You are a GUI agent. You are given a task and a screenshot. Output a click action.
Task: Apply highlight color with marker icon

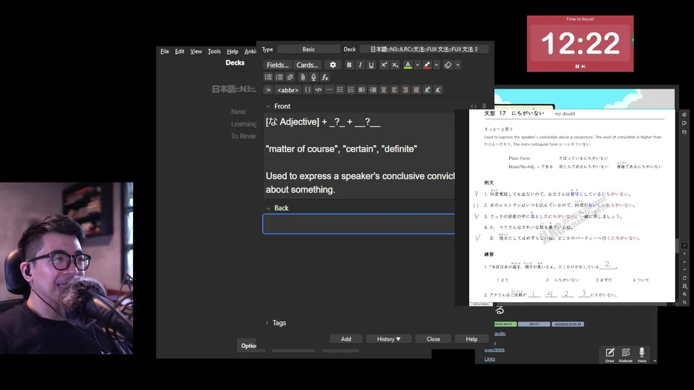427,65
